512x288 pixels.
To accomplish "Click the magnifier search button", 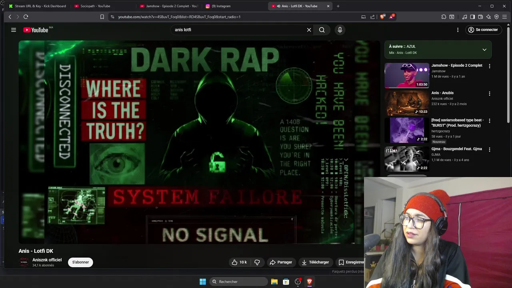I will [x=322, y=30].
